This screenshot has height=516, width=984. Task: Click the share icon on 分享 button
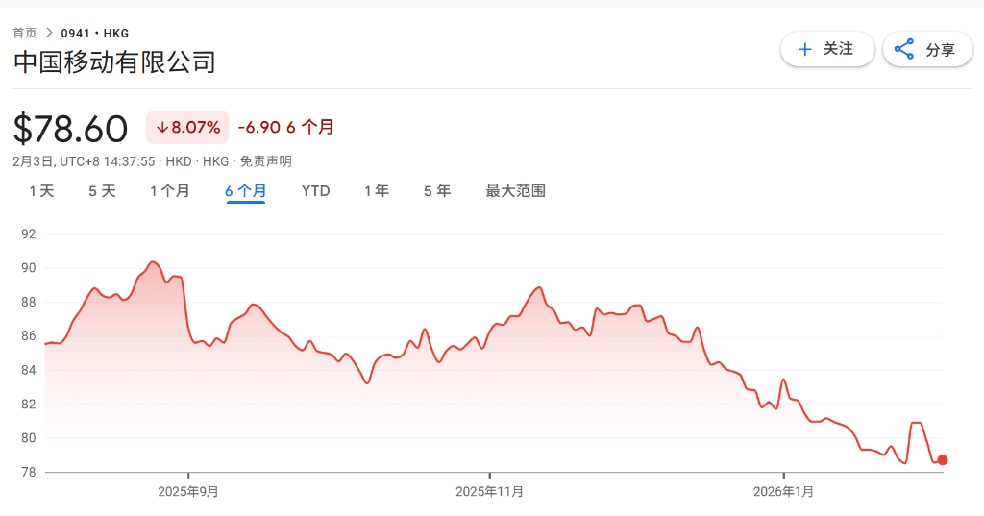tap(904, 49)
